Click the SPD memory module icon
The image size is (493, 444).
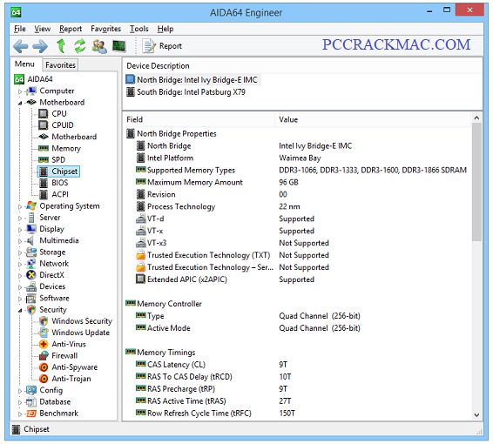(43, 159)
